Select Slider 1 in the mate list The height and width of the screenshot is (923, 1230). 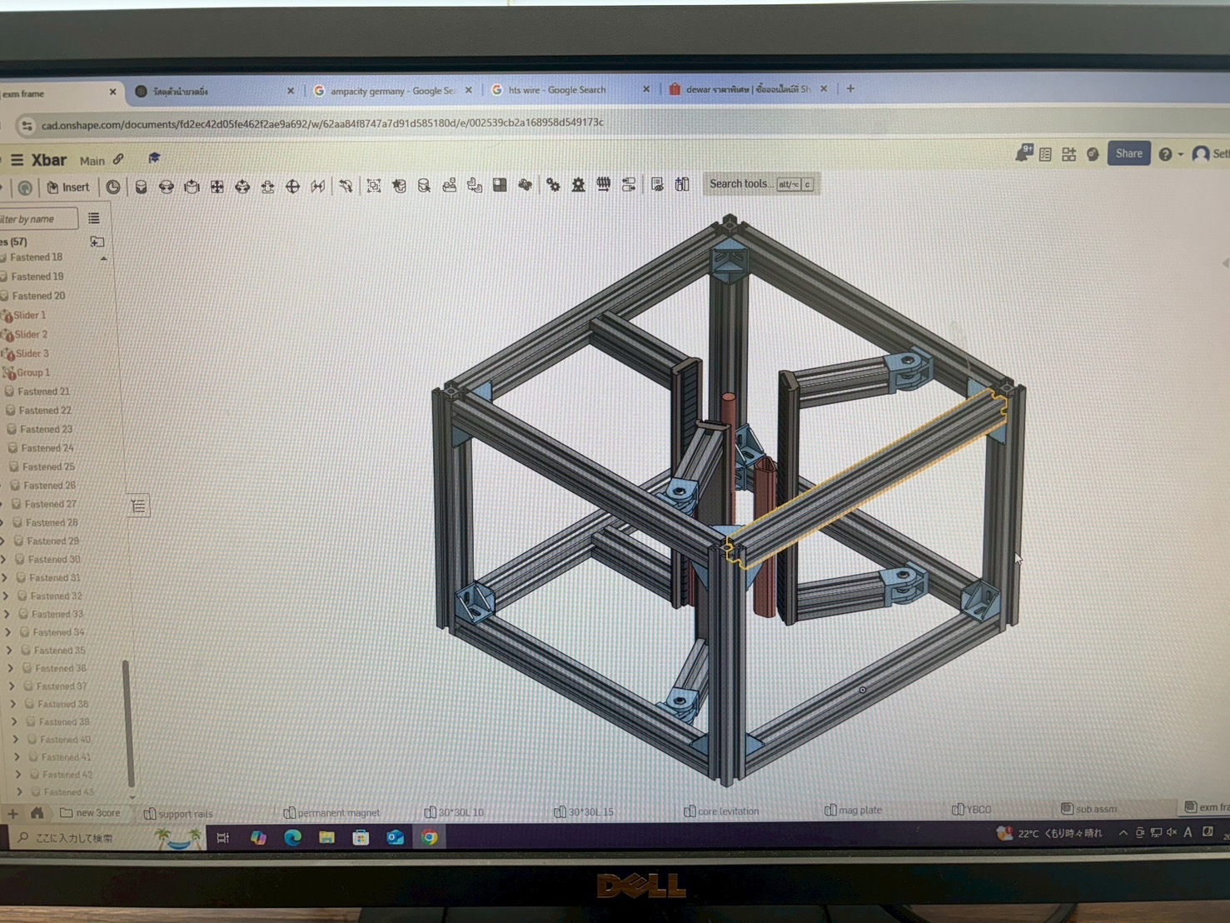pyautogui.click(x=30, y=315)
